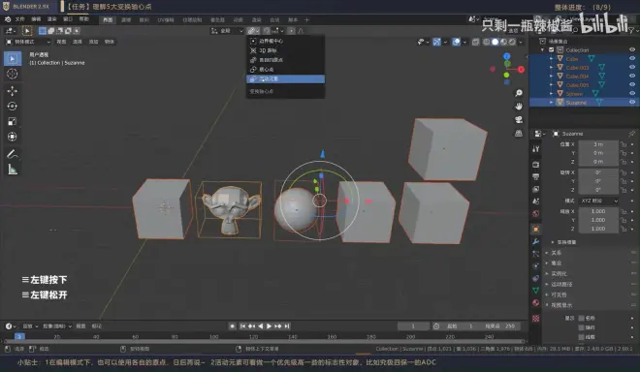
Task: Jump to the timeline end frame
Action: click(287, 326)
